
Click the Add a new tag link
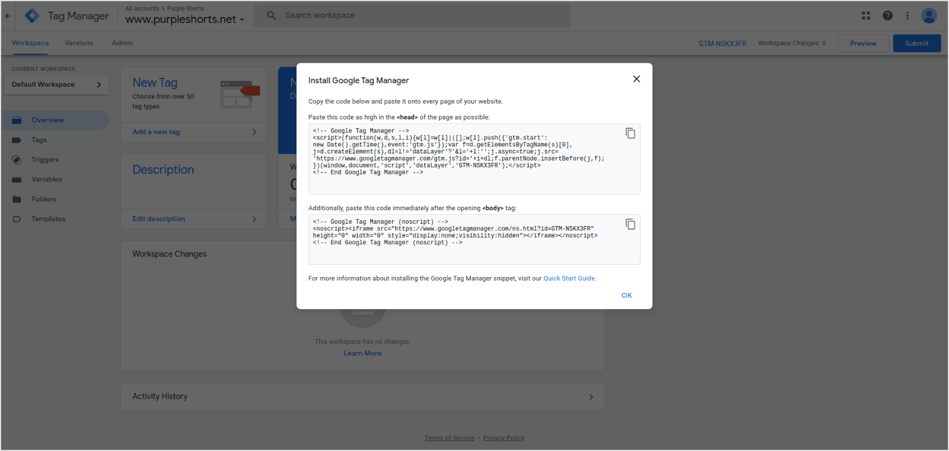coord(156,132)
